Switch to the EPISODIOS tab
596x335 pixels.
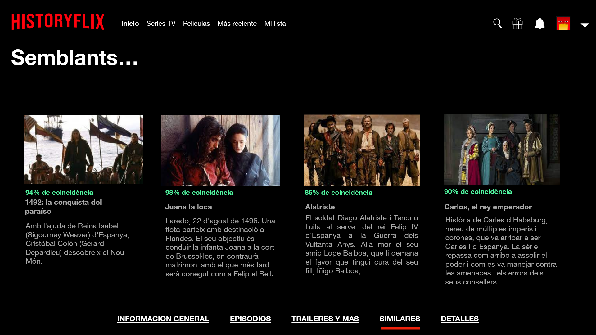(250, 319)
